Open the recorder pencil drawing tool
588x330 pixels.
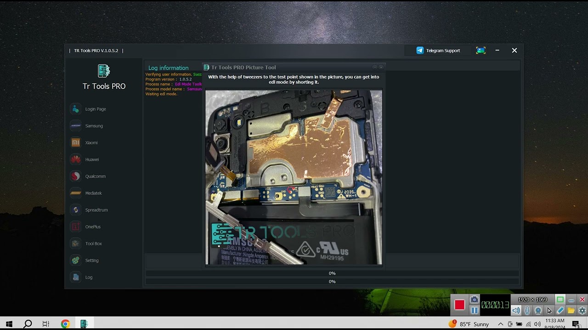560,311
